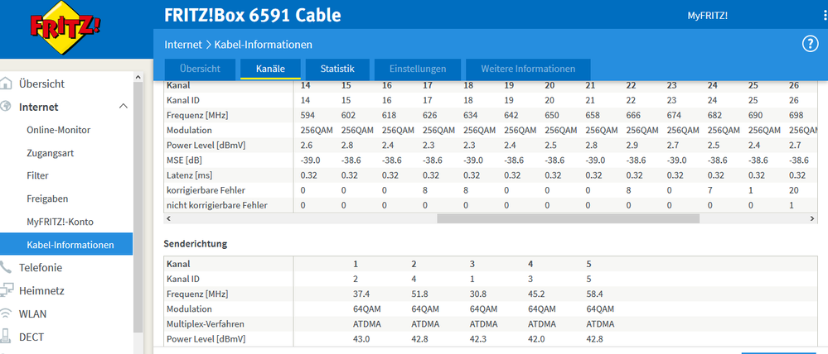The width and height of the screenshot is (828, 354).
Task: Click the Übersicht home icon in sidebar
Action: coord(7,84)
